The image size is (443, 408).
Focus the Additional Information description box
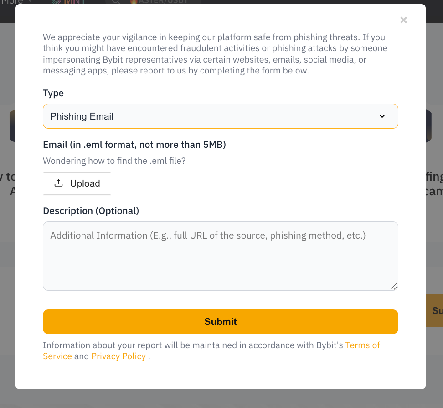(220, 256)
